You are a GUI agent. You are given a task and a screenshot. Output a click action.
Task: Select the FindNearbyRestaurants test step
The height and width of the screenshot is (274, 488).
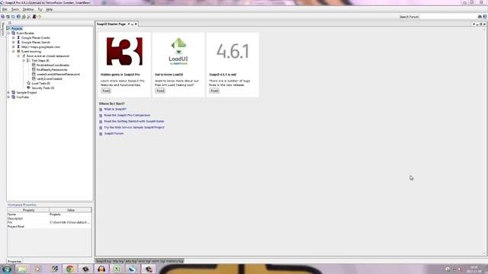(52, 70)
